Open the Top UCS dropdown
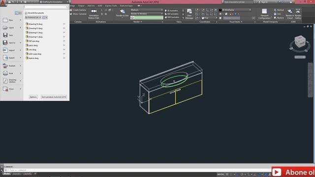Viewport: 315px width, 177px height. point(210,18)
